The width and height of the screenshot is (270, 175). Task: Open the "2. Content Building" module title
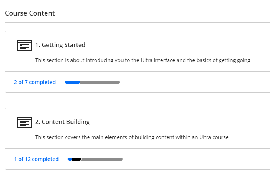click(62, 122)
